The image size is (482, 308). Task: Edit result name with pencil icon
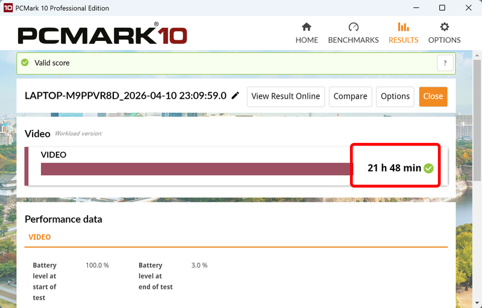point(235,96)
